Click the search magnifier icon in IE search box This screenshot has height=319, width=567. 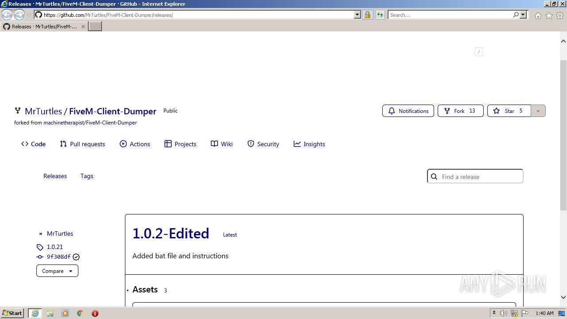pyautogui.click(x=516, y=15)
